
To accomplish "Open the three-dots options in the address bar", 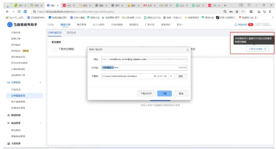I will pyautogui.click(x=243, y=12).
